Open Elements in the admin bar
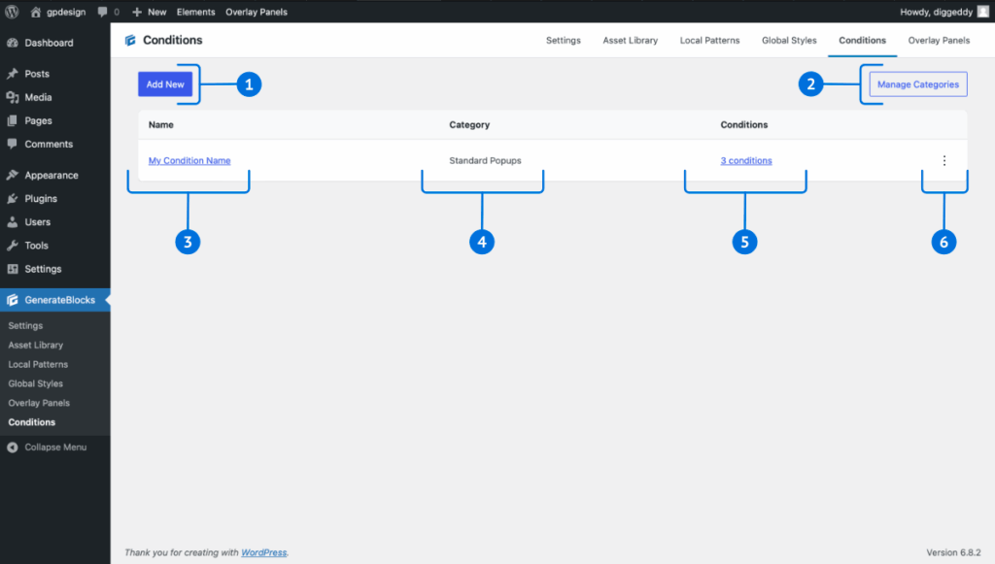This screenshot has width=995, height=564. 195,12
